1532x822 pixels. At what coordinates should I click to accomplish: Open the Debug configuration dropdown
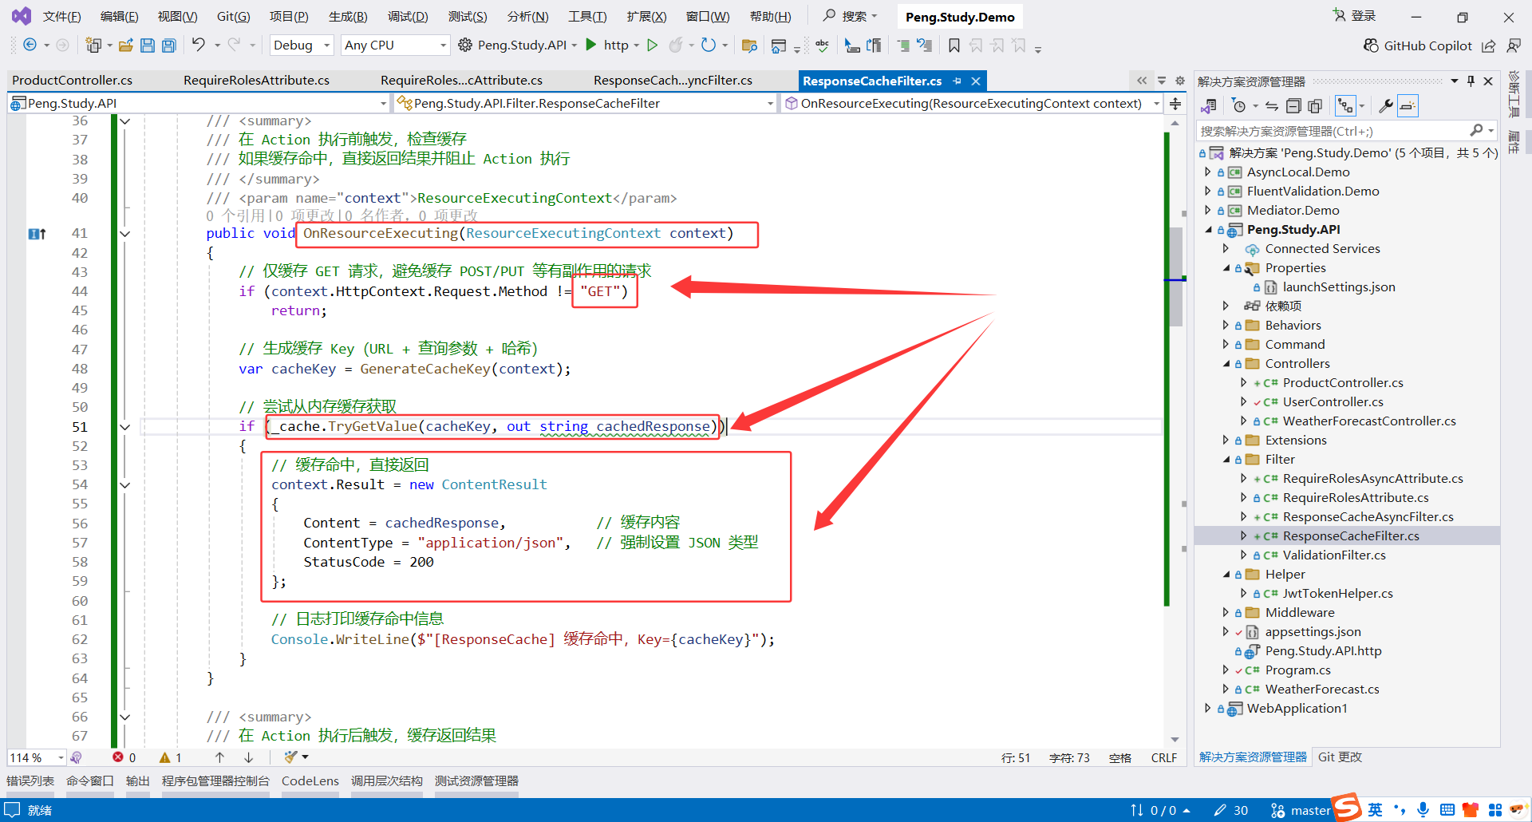pos(302,45)
